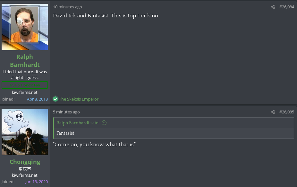Click 'Ralph Barnhardt said:' quote header

(x=78, y=123)
